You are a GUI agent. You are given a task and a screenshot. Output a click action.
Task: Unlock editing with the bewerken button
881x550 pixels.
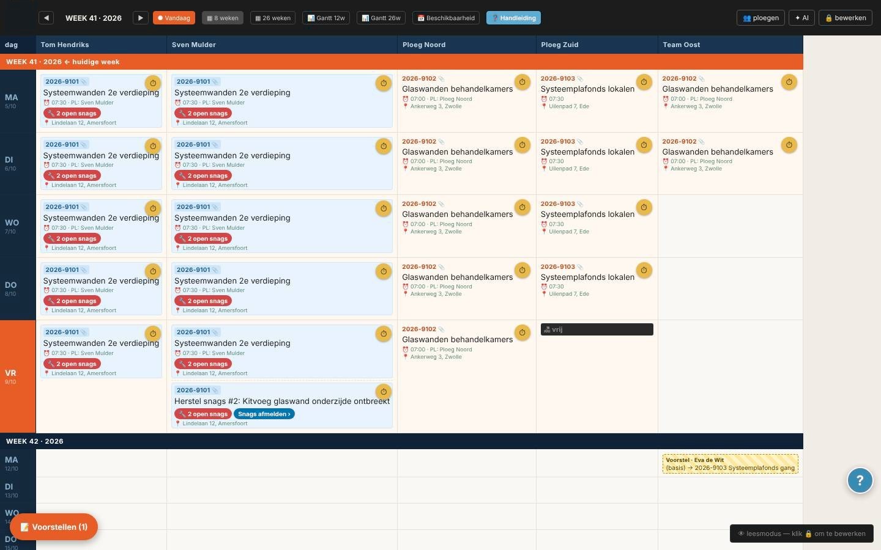tap(846, 18)
